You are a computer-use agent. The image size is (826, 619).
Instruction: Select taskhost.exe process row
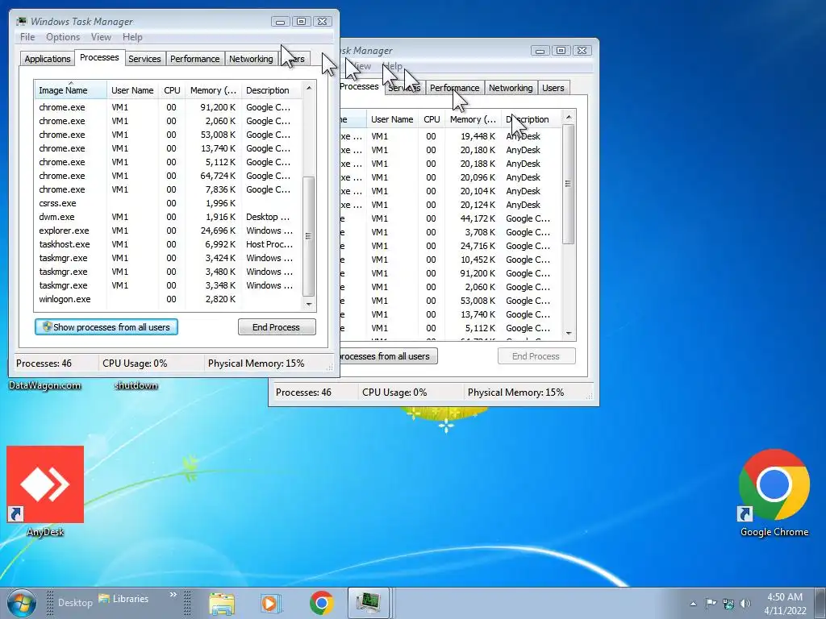click(168, 244)
